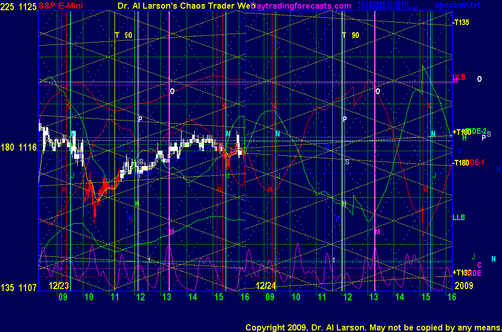
Task: Click the yellow "2009" year label
Action: [x=464, y=286]
